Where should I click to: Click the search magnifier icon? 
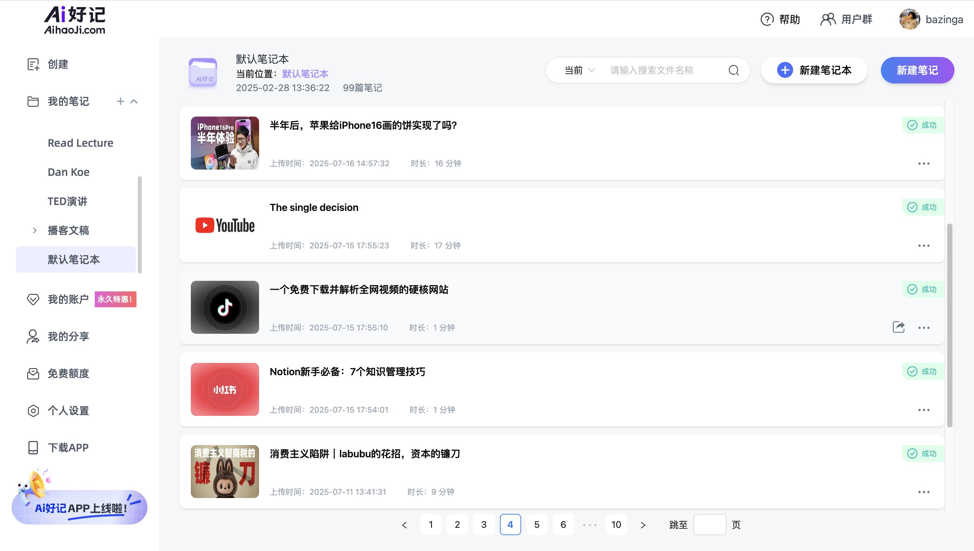coord(733,71)
